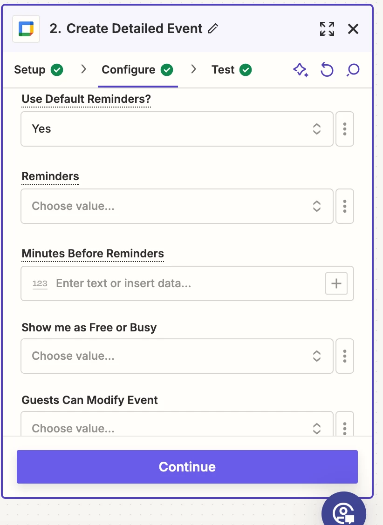Open Show me as Free or Busy dropdown

(x=177, y=356)
